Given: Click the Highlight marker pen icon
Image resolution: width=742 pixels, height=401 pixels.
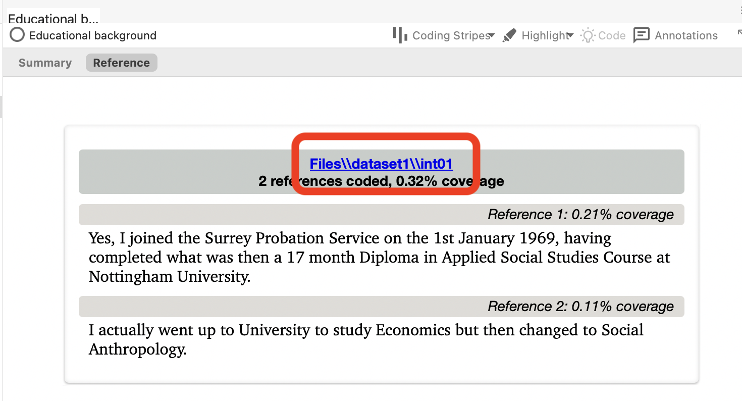Looking at the screenshot, I should click(510, 35).
